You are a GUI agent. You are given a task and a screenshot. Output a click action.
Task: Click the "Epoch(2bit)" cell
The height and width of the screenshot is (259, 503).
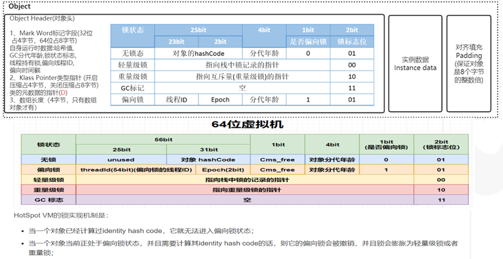(x=223, y=170)
